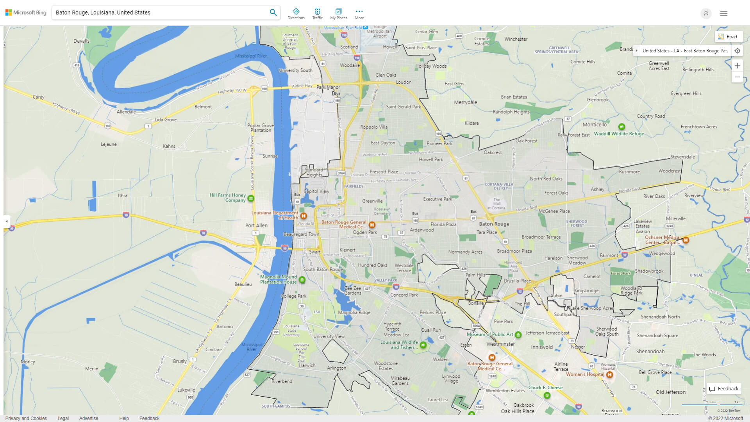Image resolution: width=750 pixels, height=422 pixels.
Task: Collapse the left side panel arrow
Action: 6,222
